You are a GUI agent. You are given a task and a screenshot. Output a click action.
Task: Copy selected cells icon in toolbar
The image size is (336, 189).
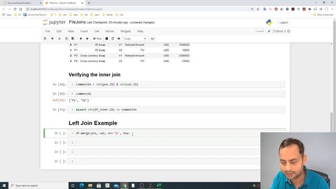coord(67,38)
